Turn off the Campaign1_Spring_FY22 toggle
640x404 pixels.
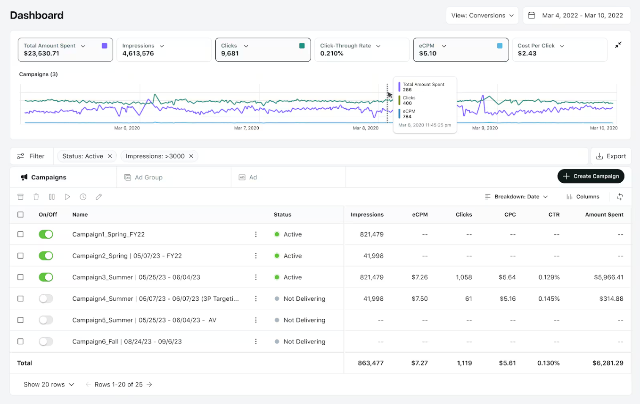[46, 234]
